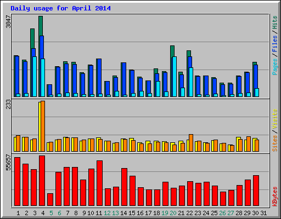Image resolution: width=281 pixels, height=219 pixels.
Task: Click the KBytes bar for day 11
Action: point(99,183)
